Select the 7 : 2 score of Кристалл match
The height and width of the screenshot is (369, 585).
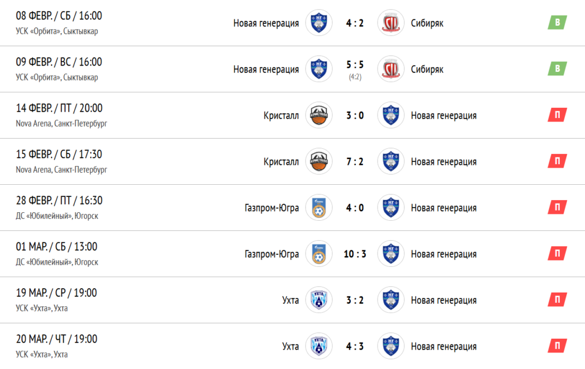[355, 161]
